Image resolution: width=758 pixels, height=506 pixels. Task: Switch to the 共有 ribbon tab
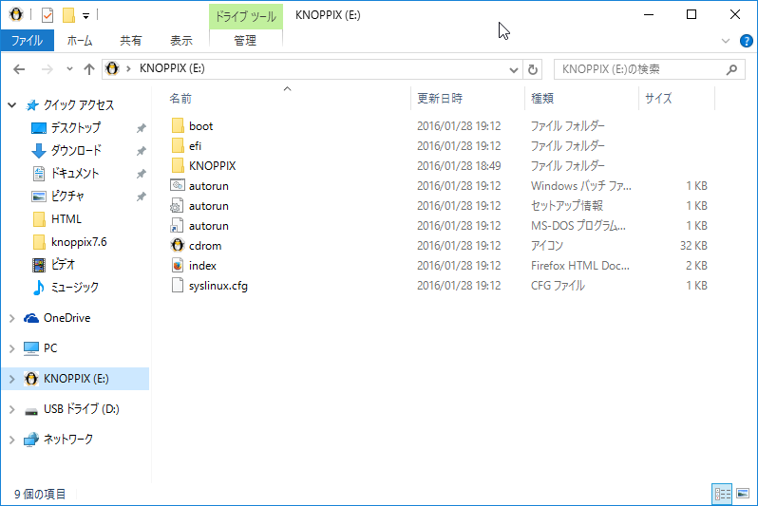coord(131,41)
